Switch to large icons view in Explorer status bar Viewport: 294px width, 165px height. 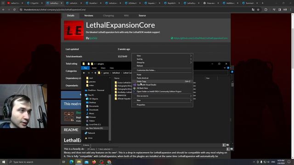click(x=227, y=145)
